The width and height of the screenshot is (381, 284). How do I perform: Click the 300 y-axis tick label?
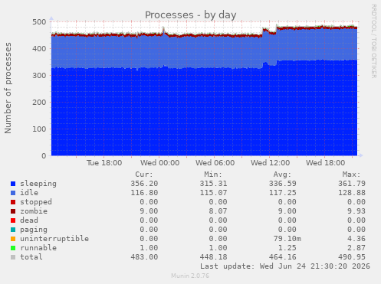[39, 76]
